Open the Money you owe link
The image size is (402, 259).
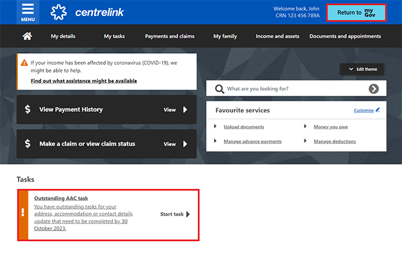[x=331, y=127]
